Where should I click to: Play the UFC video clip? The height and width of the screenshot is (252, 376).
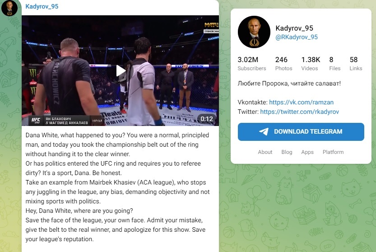pos(121,71)
